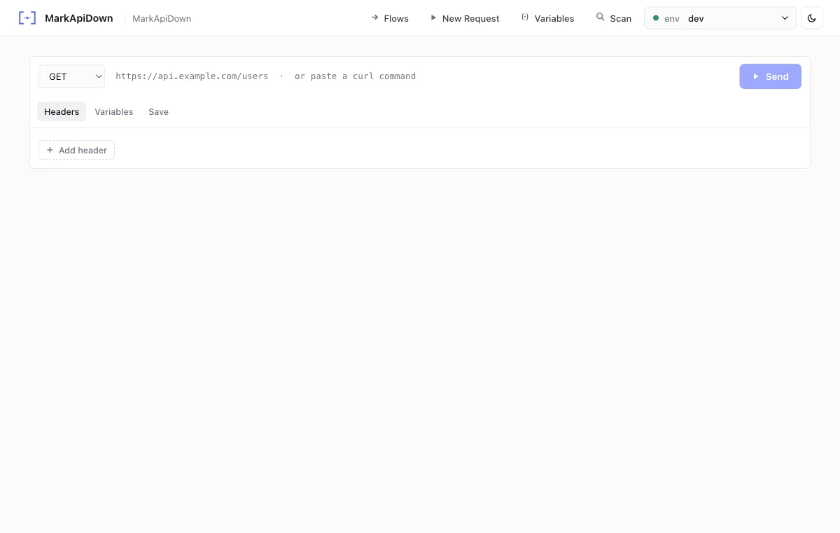
Task: Switch to the Headers tab
Action: click(x=62, y=111)
